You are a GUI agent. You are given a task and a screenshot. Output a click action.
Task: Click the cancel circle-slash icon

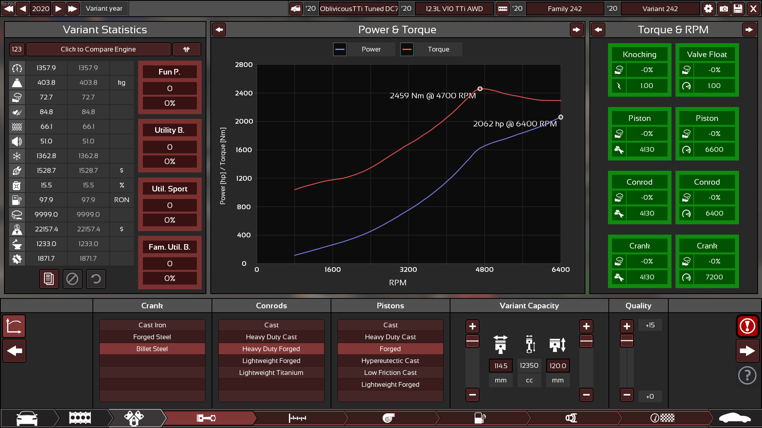tap(72, 279)
